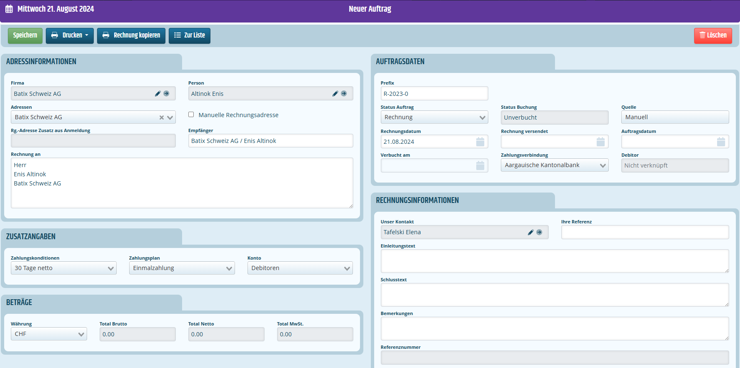Click the Bemerkungen text area
The height and width of the screenshot is (368, 740).
(555, 329)
